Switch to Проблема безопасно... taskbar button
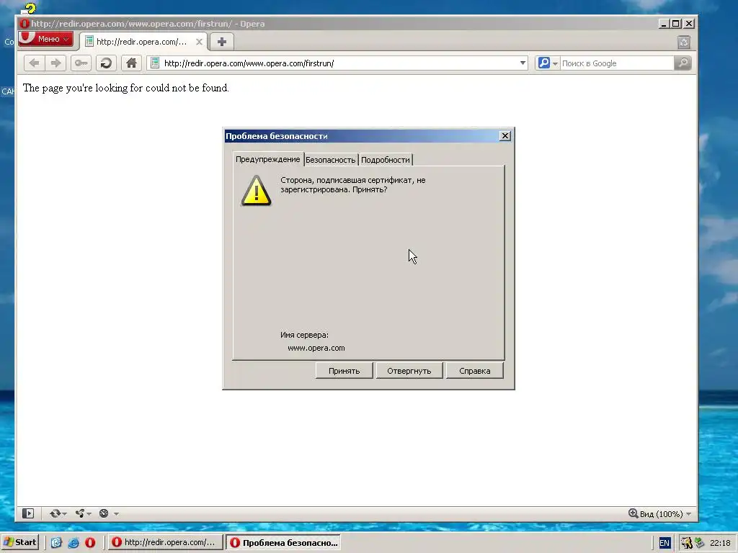738x553 pixels. tap(284, 543)
